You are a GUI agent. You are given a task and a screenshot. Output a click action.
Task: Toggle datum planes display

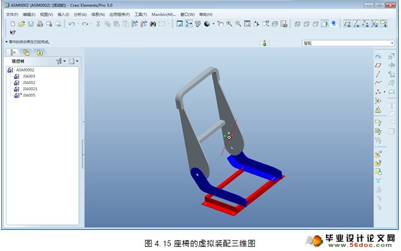click(347, 24)
